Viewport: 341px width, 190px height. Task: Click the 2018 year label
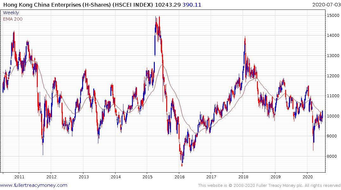(x=243, y=177)
